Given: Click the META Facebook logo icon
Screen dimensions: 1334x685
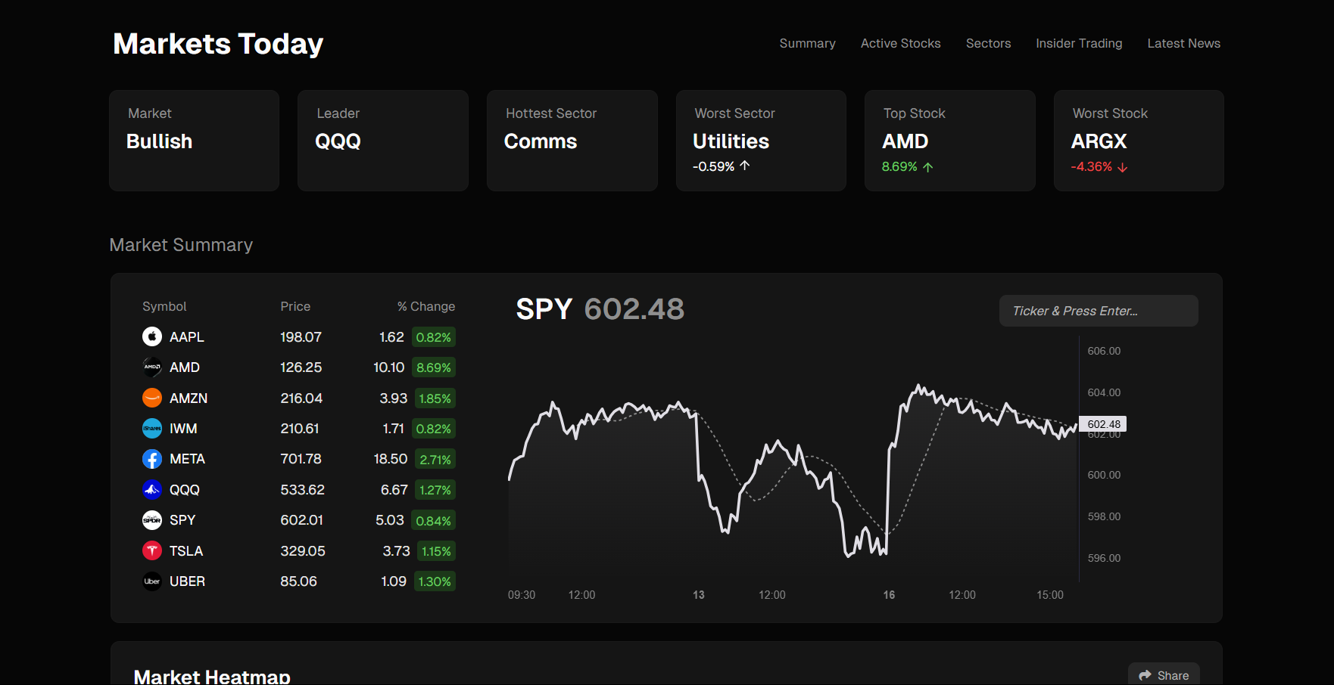Looking at the screenshot, I should 152,459.
